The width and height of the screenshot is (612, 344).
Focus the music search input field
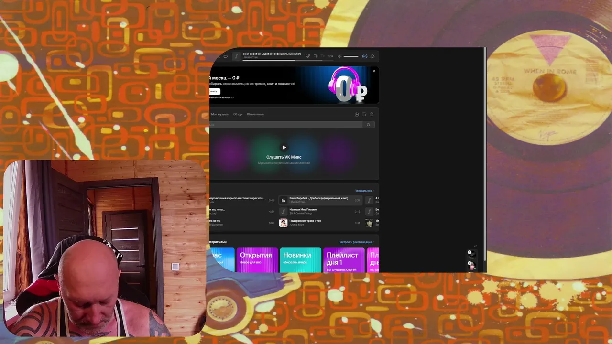[286, 125]
